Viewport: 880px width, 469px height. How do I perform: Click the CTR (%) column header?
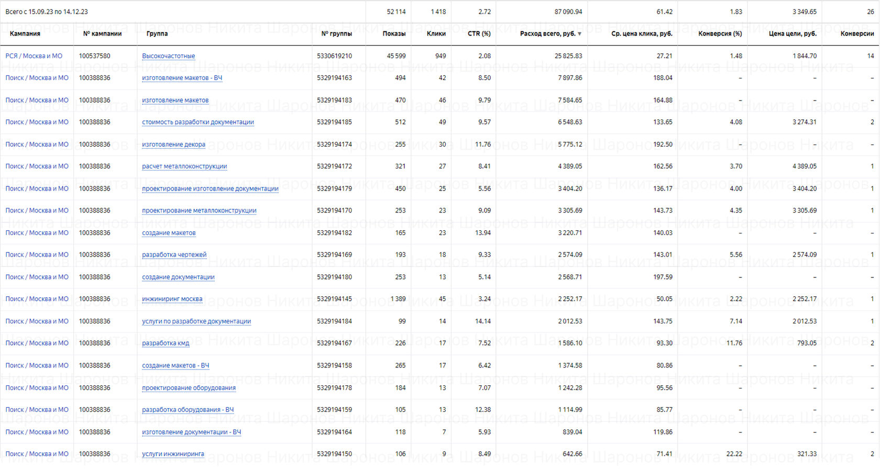(479, 33)
